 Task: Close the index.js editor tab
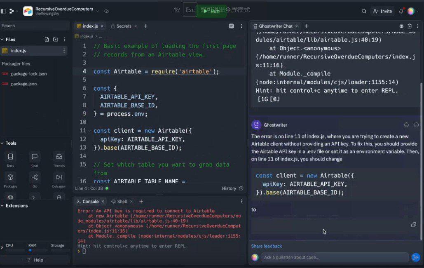point(102,26)
